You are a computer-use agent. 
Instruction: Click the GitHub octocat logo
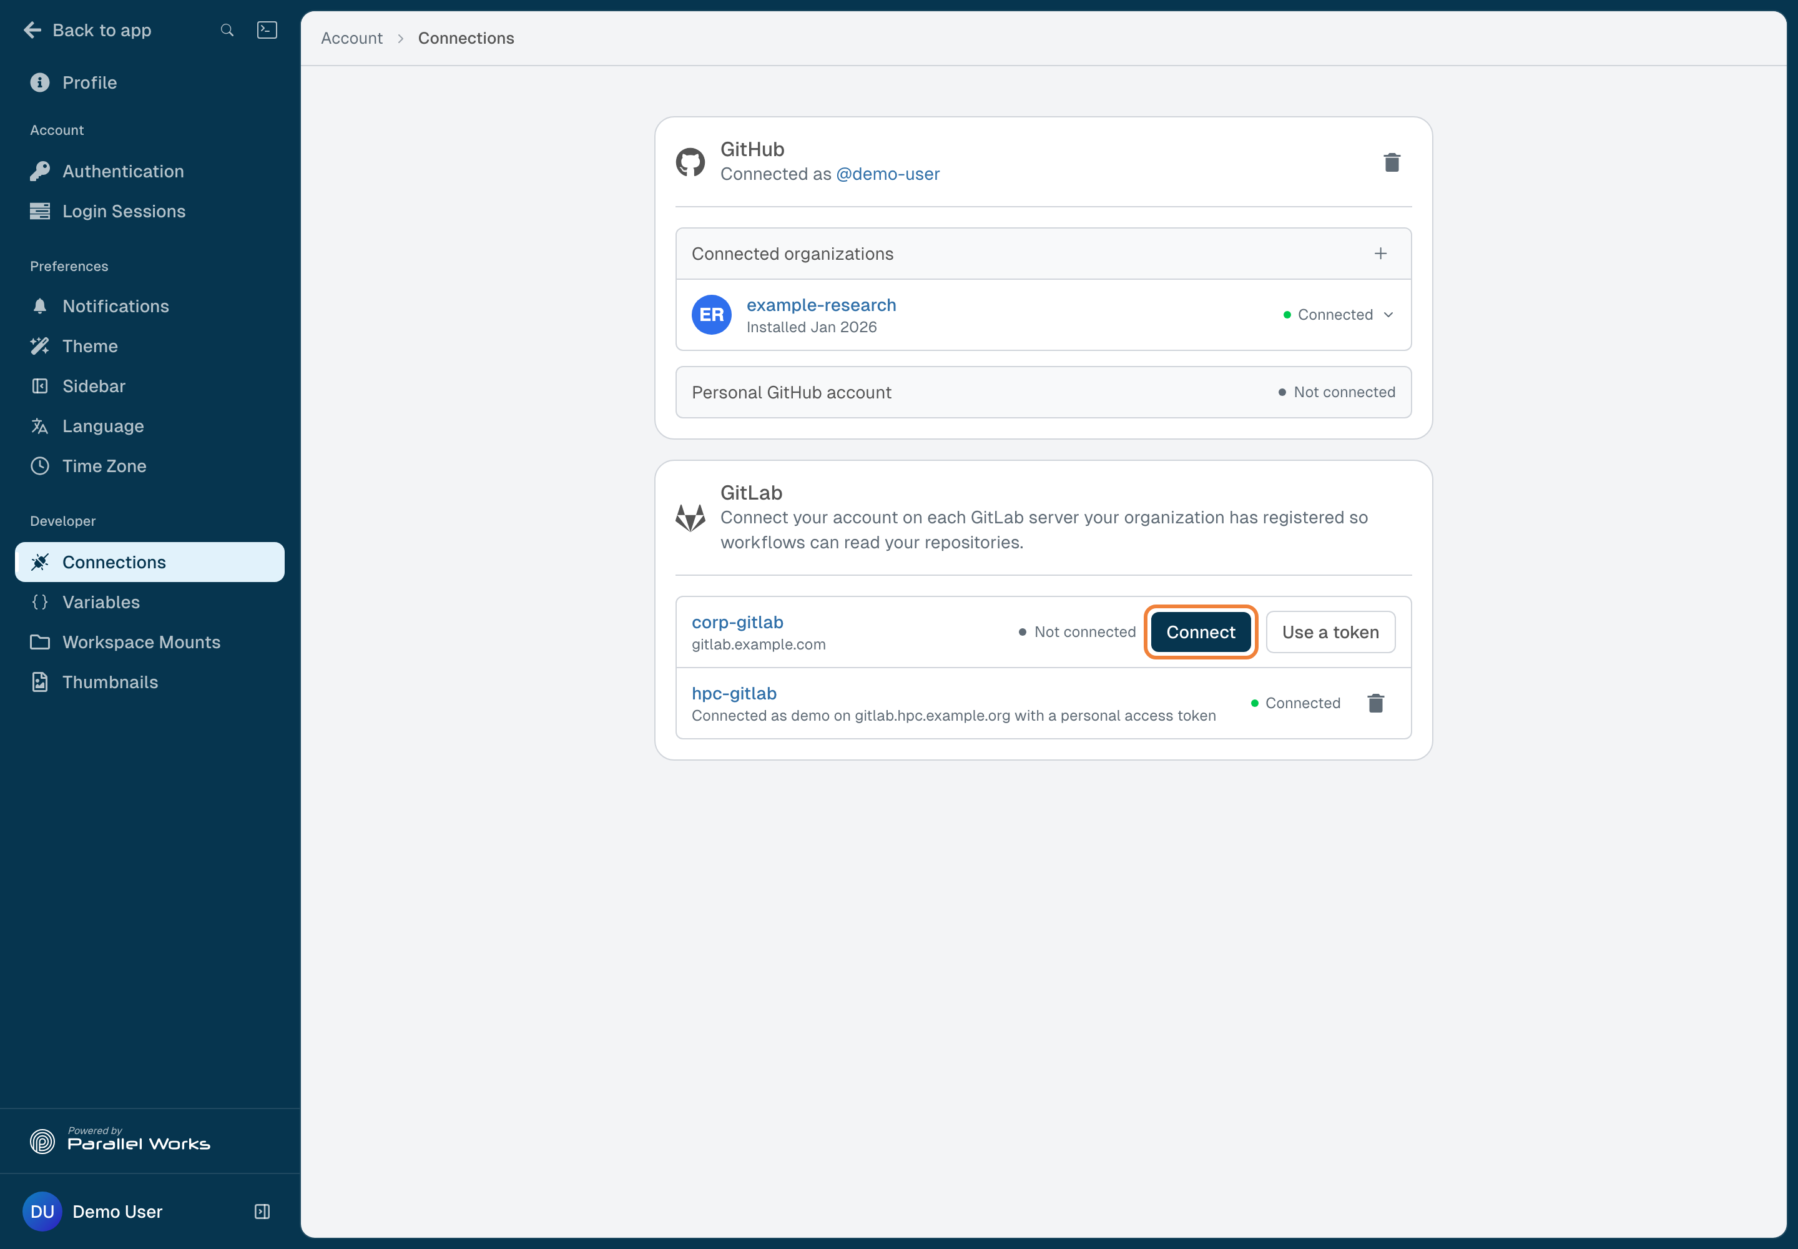pos(690,162)
